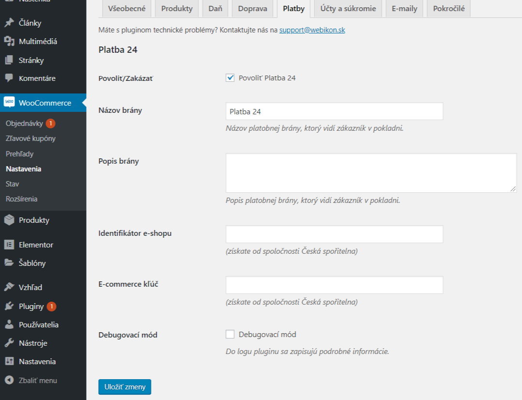Collapse the admin menu via Zbaliť menu
The height and width of the screenshot is (400, 522).
tap(33, 381)
